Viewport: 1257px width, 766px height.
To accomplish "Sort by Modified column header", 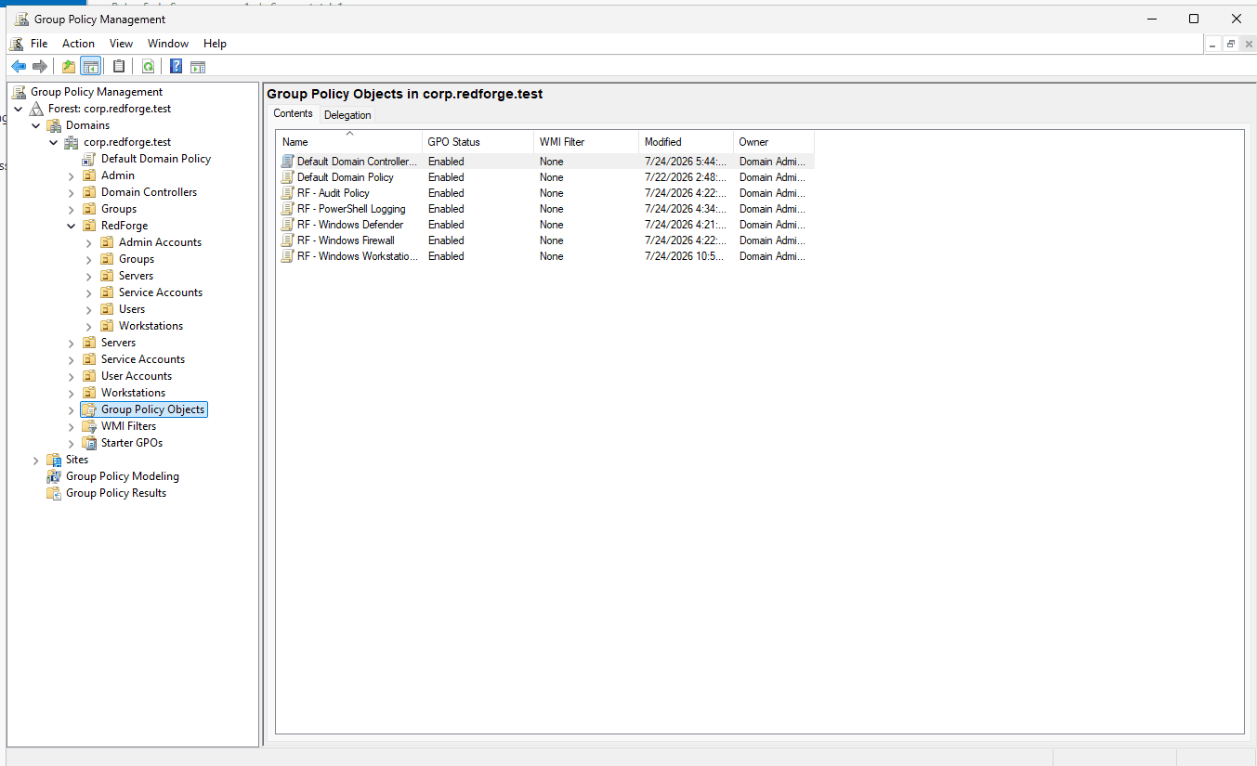I will (686, 142).
